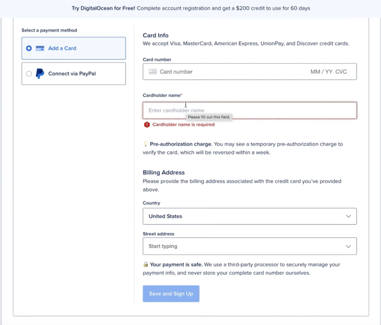Image resolution: width=381 pixels, height=325 pixels.
Task: Click the Save and Sign Up button
Action: (x=171, y=294)
